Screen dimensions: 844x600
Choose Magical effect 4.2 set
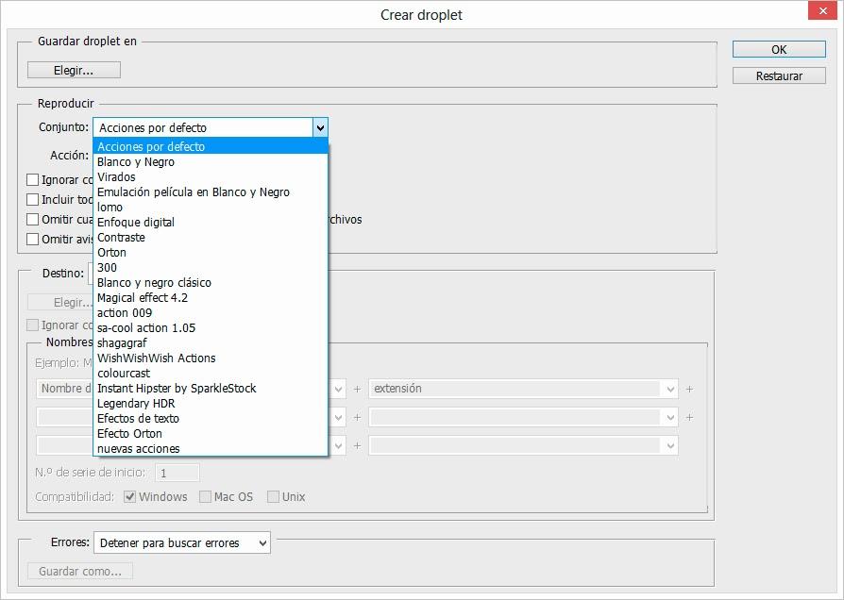pos(143,298)
